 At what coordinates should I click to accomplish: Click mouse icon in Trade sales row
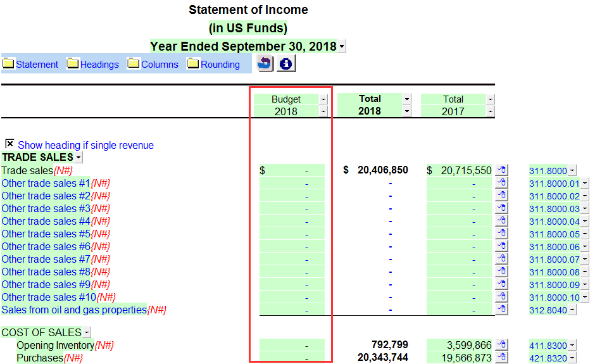pos(502,170)
